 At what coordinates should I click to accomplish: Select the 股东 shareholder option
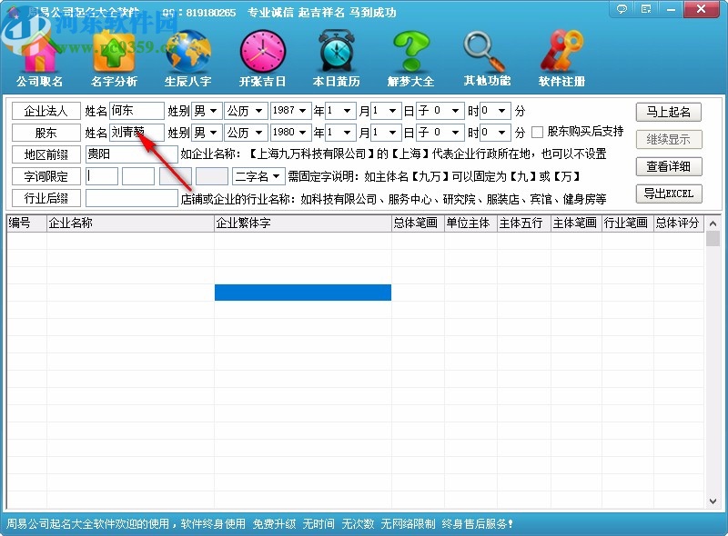point(45,132)
